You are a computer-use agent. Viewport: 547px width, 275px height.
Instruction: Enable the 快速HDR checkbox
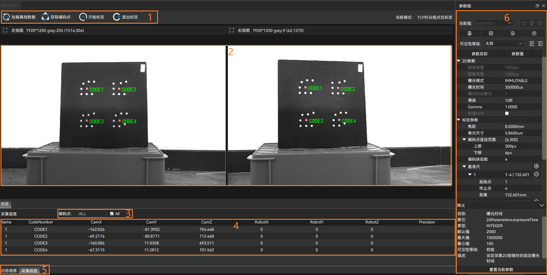coord(507,113)
